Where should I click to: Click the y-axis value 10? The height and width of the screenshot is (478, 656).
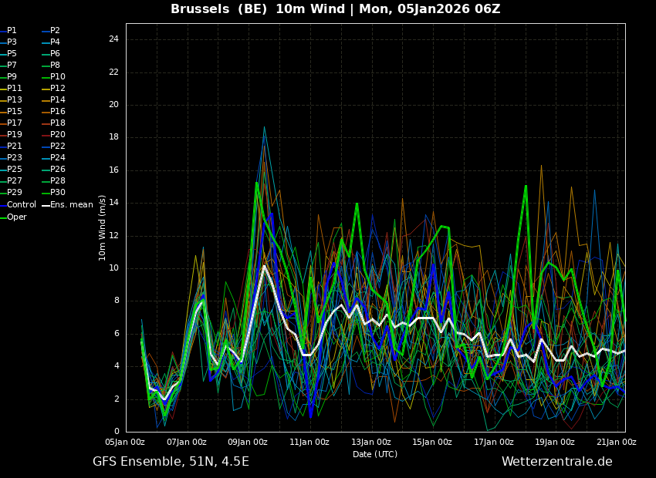click(113, 268)
